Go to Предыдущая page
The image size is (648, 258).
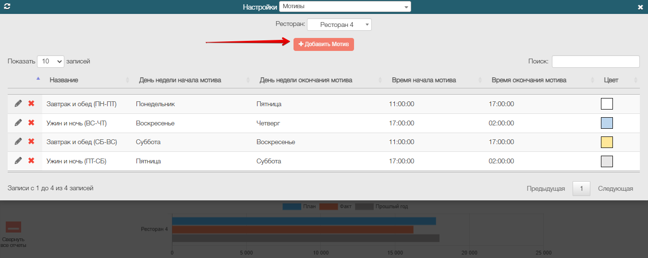[546, 189]
